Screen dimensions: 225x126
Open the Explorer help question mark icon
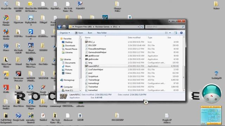[181, 33]
